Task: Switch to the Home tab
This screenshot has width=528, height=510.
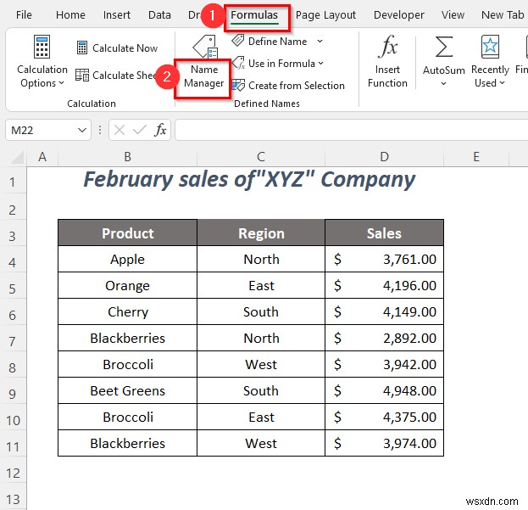Action: (70, 14)
